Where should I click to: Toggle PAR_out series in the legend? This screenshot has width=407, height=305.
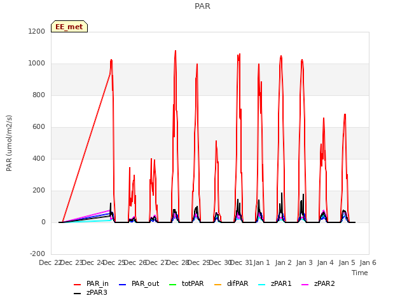(x=139, y=284)
